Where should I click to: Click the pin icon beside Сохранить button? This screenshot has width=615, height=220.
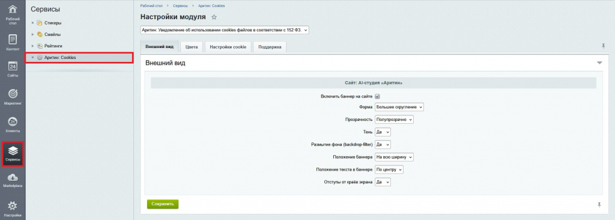pyautogui.click(x=599, y=204)
